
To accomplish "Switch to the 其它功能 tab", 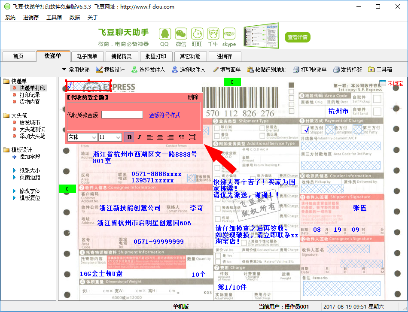I will click(x=190, y=56).
